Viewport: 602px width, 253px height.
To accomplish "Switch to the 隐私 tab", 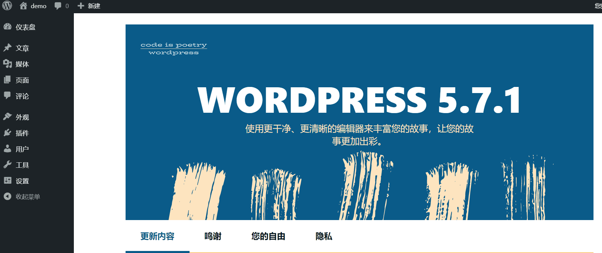I will [x=324, y=236].
